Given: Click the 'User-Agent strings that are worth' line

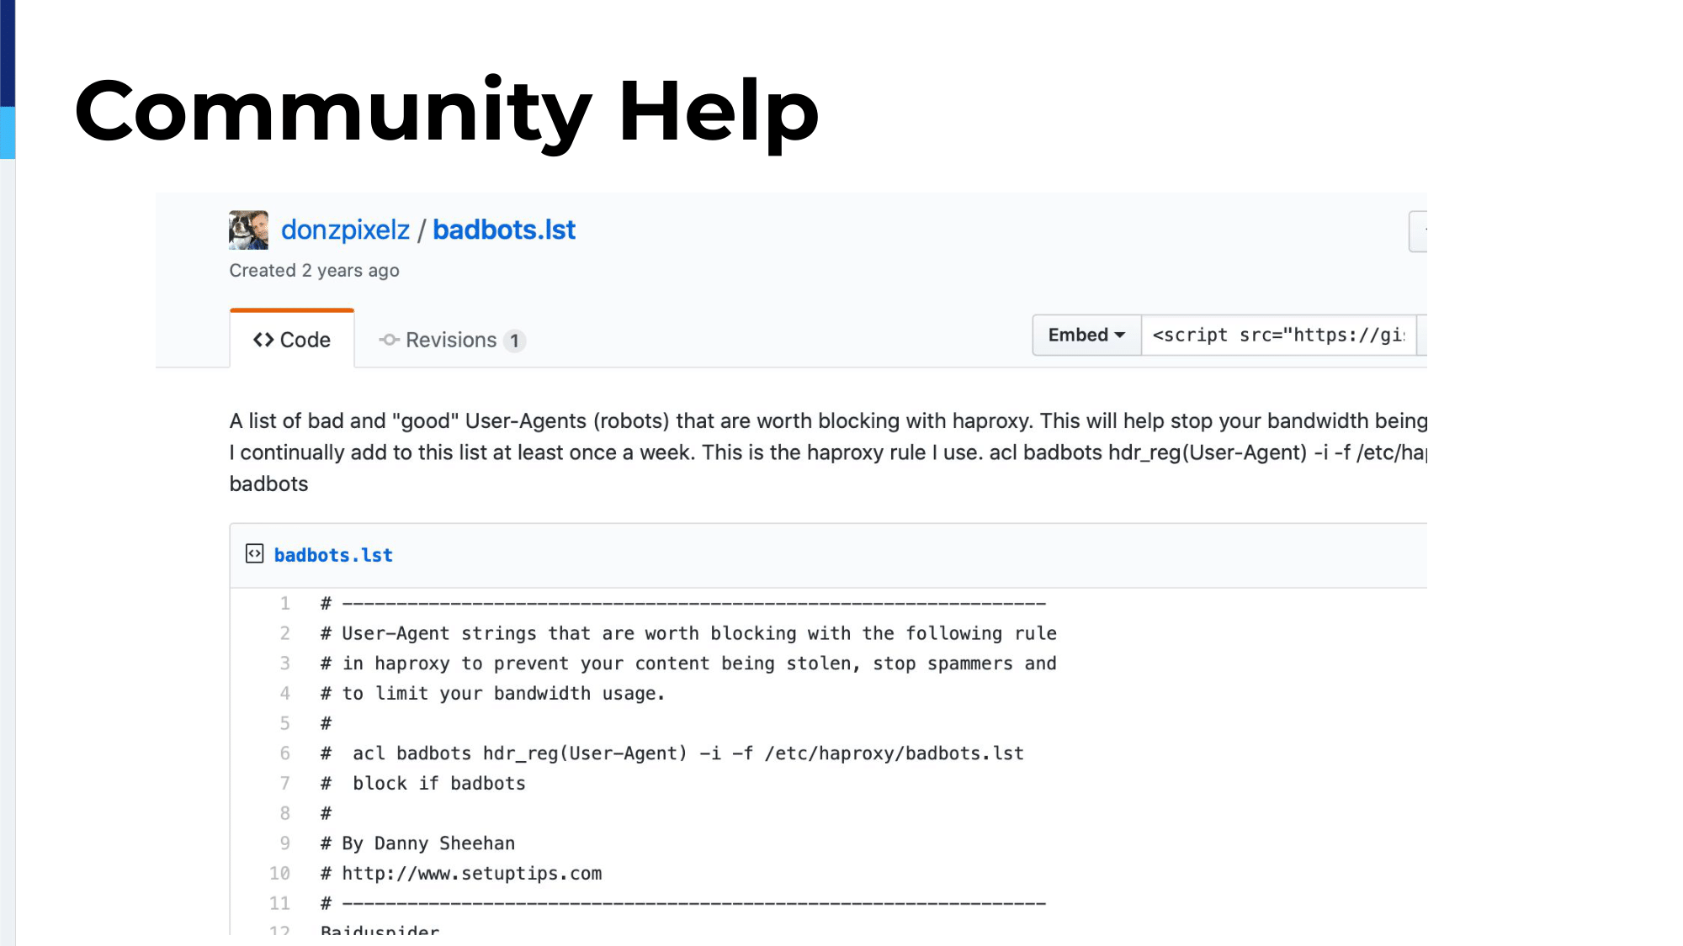Looking at the screenshot, I should (688, 633).
